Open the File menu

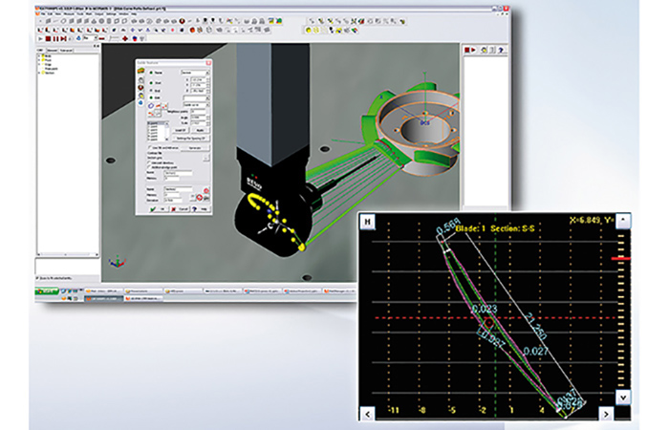pyautogui.click(x=43, y=14)
